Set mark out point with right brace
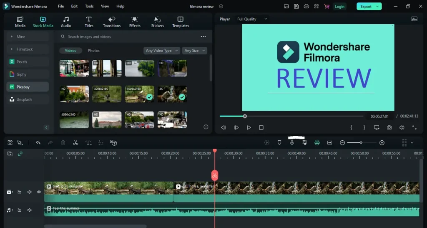 click(364, 127)
